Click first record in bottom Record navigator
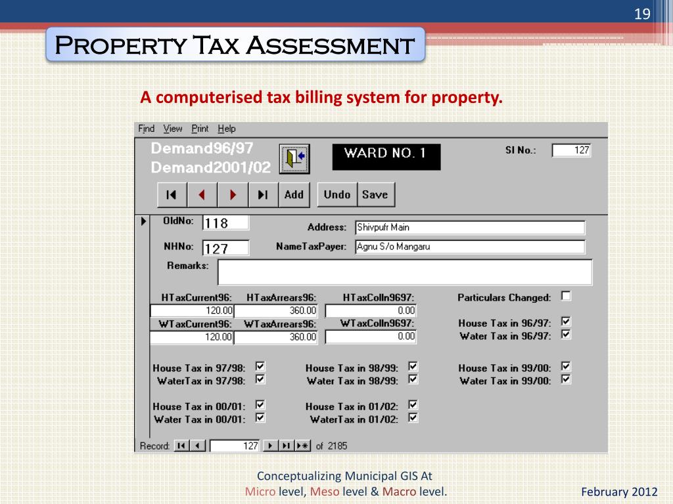673x504 pixels. click(x=181, y=446)
